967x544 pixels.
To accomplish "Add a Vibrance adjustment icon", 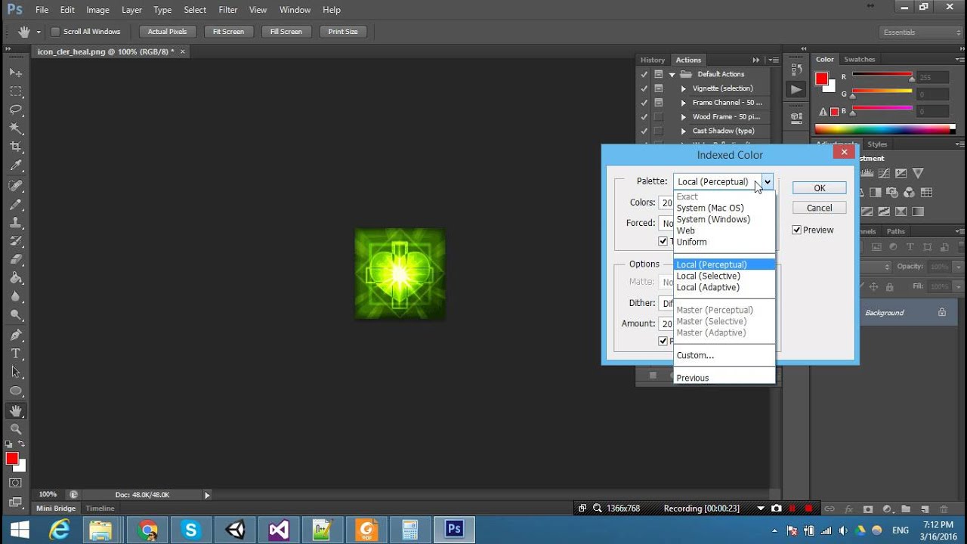I will [x=918, y=173].
